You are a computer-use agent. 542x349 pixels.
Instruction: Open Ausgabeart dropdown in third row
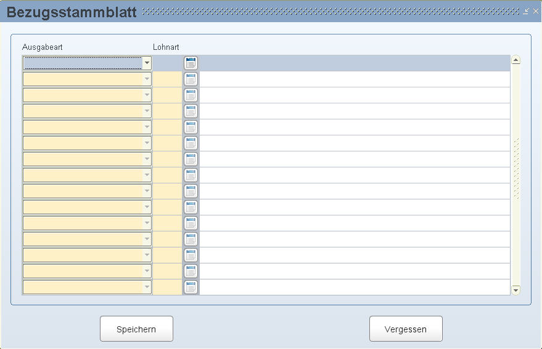point(147,95)
